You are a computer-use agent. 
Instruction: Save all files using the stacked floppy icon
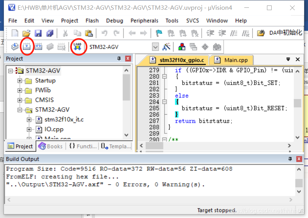click(x=50, y=33)
